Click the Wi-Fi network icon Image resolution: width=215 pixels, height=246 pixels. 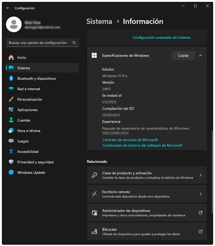pyautogui.click(x=11, y=89)
